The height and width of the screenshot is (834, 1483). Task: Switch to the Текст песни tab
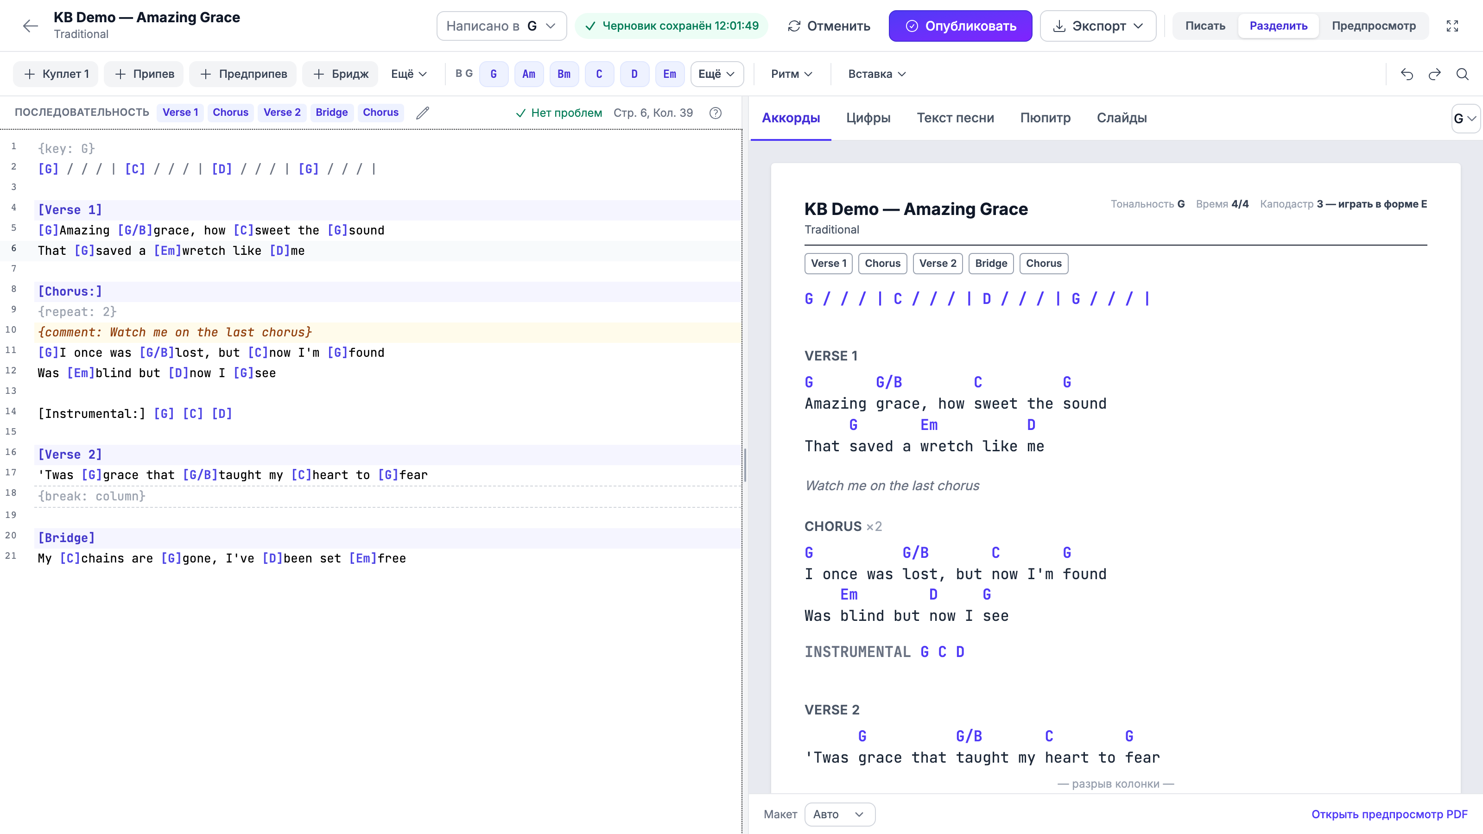click(955, 118)
